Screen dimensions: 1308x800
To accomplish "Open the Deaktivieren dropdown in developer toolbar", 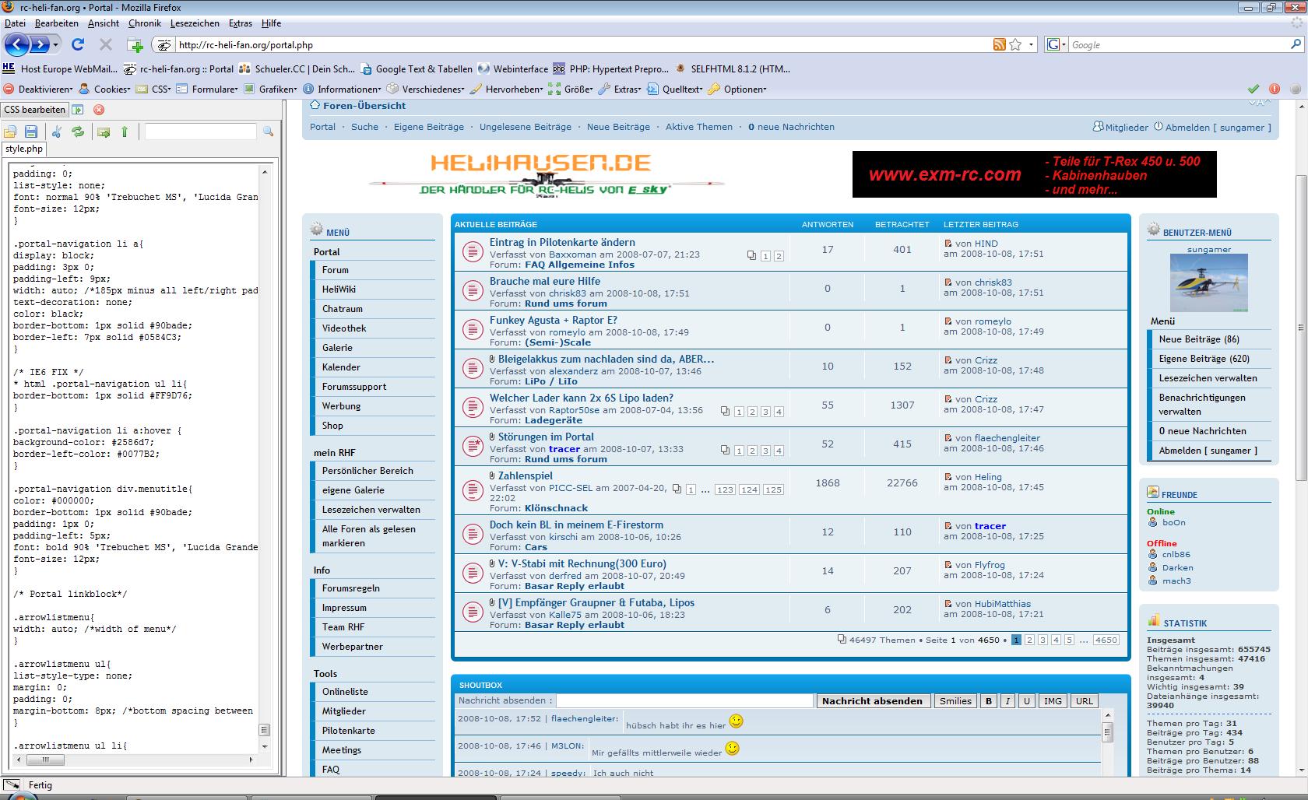I will coord(39,89).
